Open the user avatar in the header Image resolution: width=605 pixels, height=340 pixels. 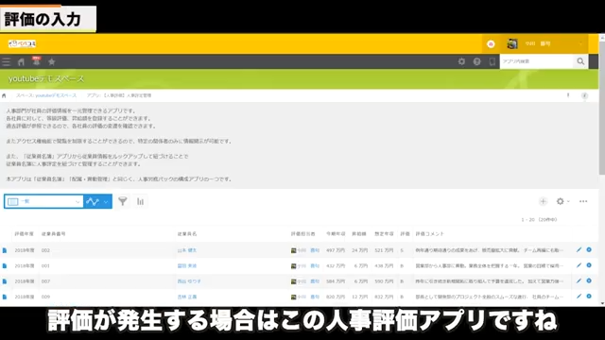tap(512, 43)
